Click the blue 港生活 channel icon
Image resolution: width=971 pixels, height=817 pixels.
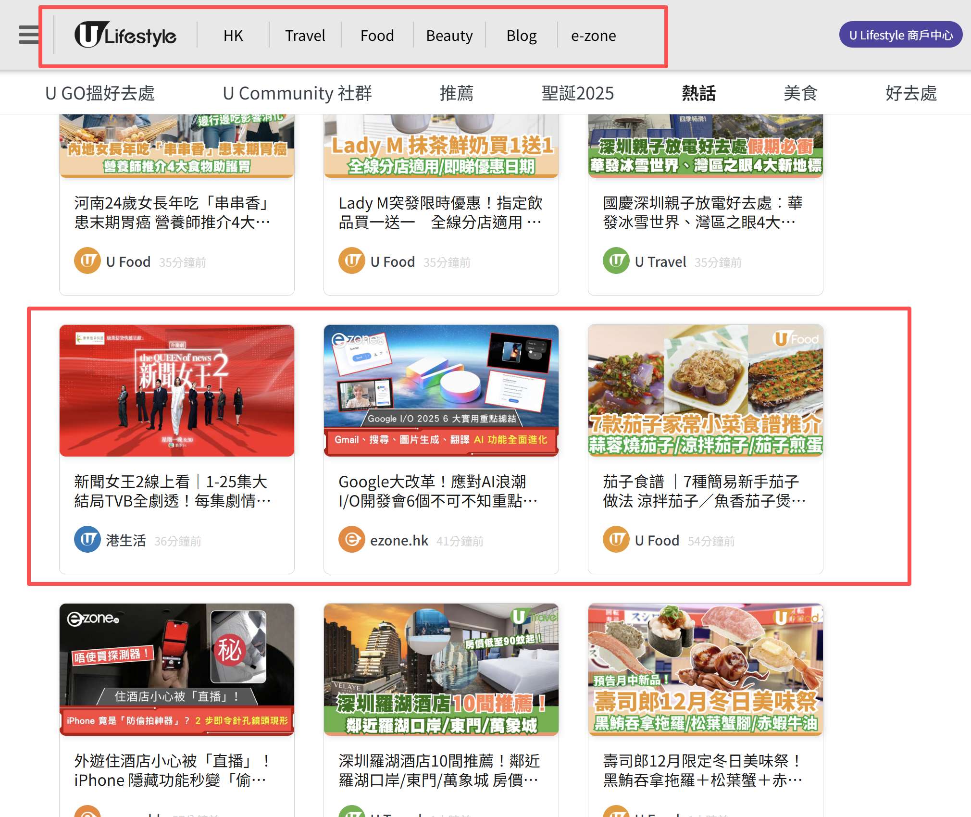87,540
